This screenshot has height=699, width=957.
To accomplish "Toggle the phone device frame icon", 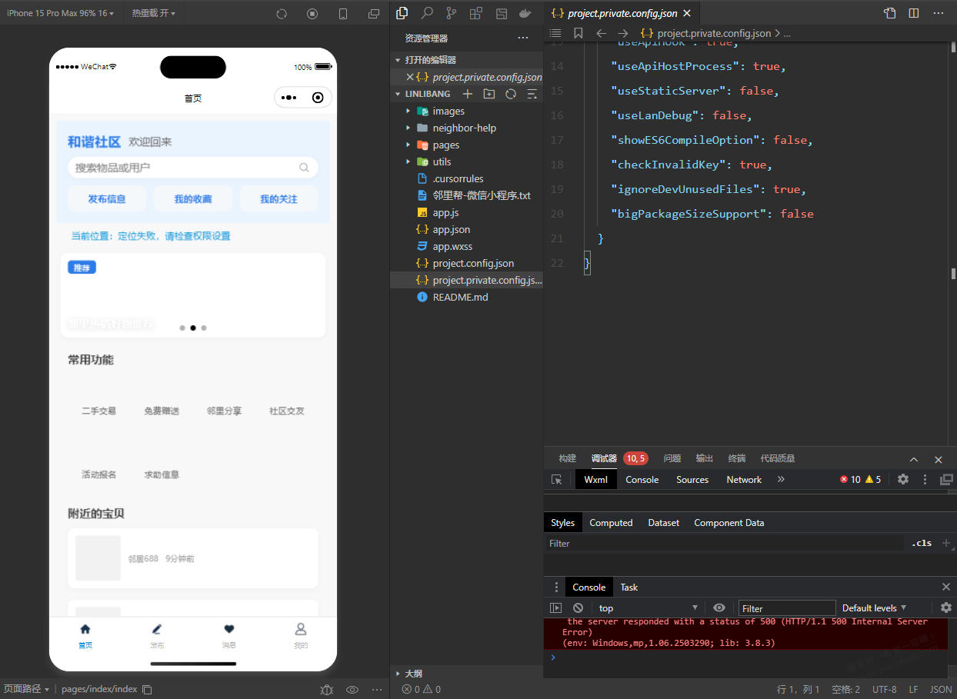I will pos(343,14).
